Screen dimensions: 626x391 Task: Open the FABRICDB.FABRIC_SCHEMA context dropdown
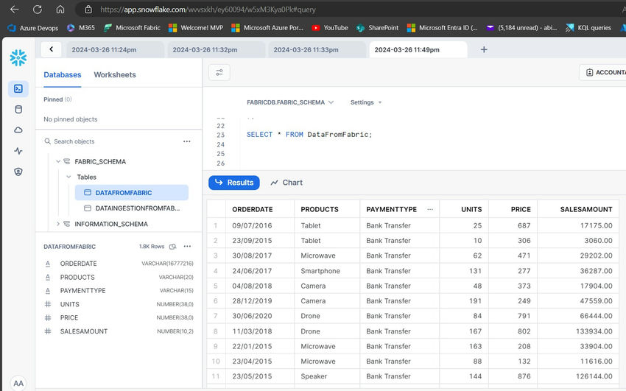coord(290,102)
